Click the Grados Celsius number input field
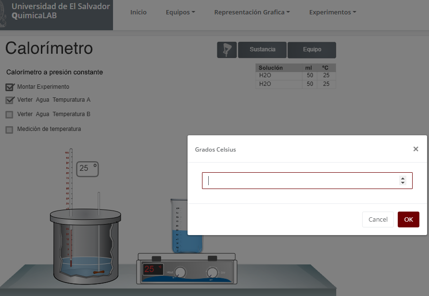Viewport: 429px width, 296px height. point(301,180)
